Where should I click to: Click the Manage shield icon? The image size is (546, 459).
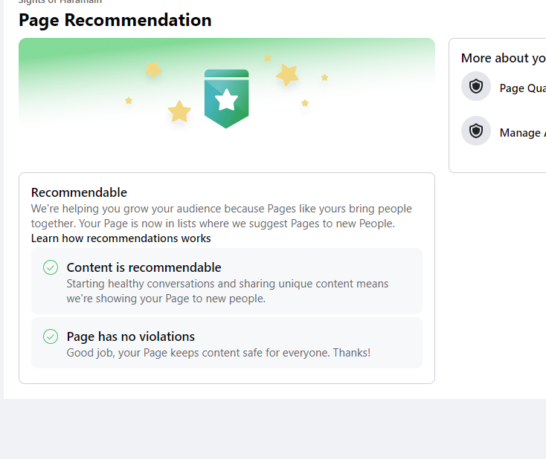[x=475, y=131]
